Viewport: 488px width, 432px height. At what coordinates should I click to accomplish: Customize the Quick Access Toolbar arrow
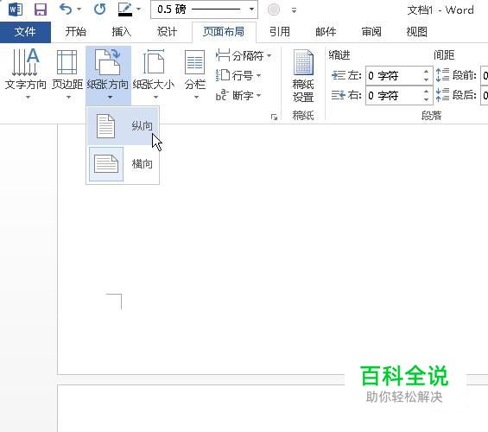pyautogui.click(x=294, y=10)
